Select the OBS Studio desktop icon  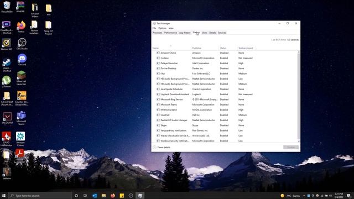coord(22,44)
